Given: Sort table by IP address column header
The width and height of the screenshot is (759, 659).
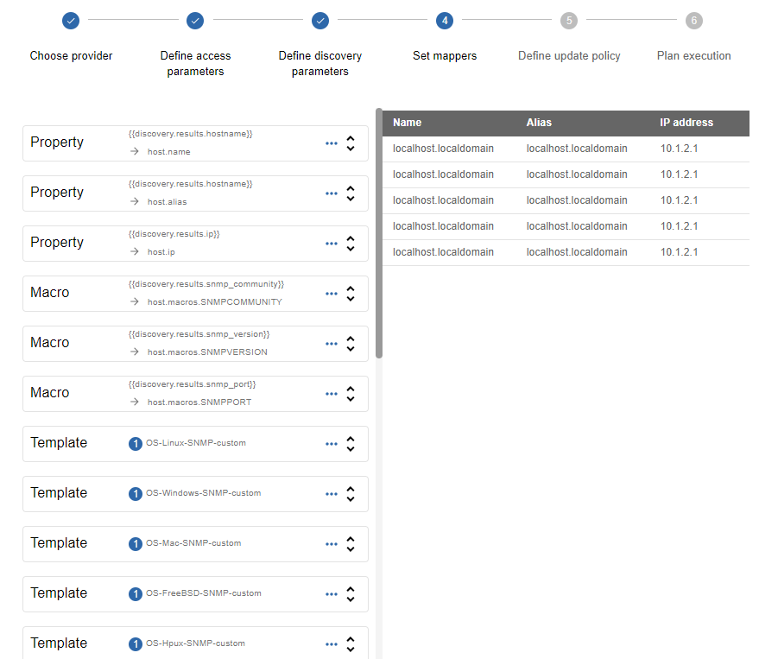Looking at the screenshot, I should click(x=686, y=123).
